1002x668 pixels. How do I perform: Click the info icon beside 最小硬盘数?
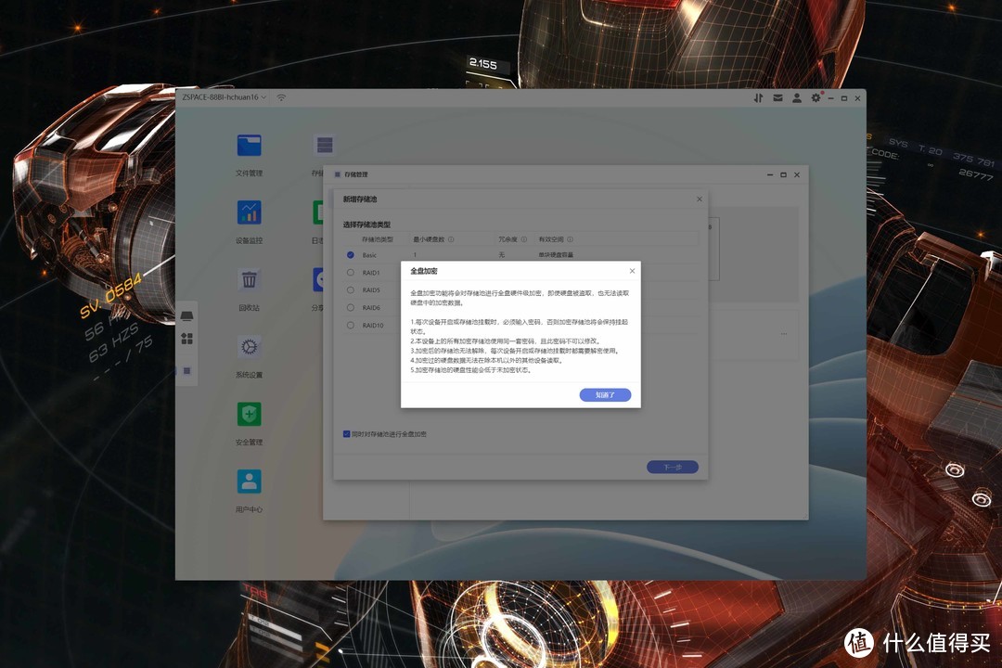451,238
